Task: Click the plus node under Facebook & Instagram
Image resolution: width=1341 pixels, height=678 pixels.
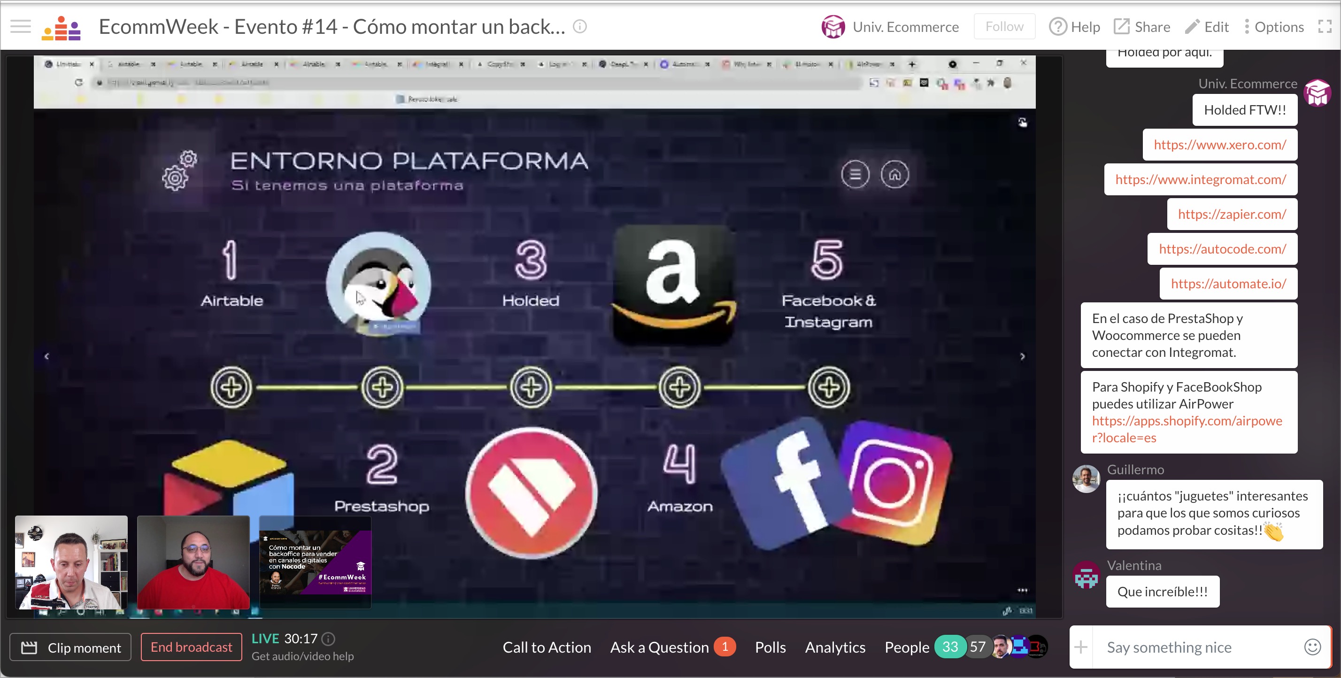Action: (829, 387)
